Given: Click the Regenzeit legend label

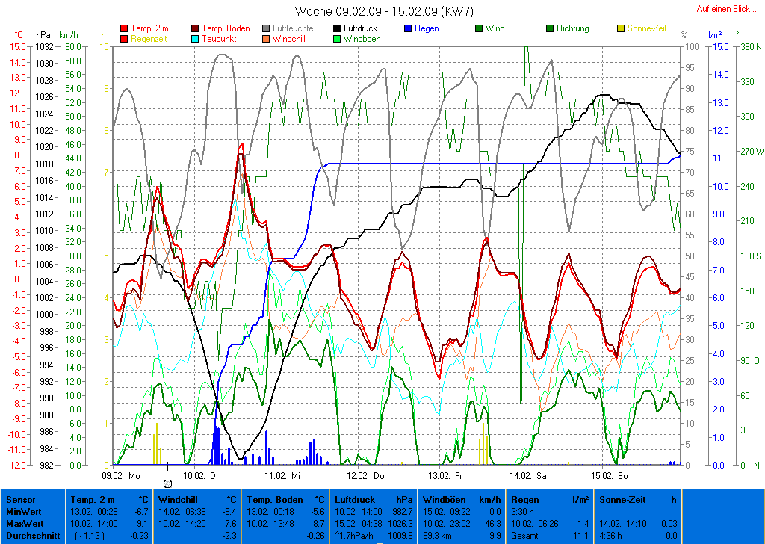Looking at the screenshot, I should point(149,39).
